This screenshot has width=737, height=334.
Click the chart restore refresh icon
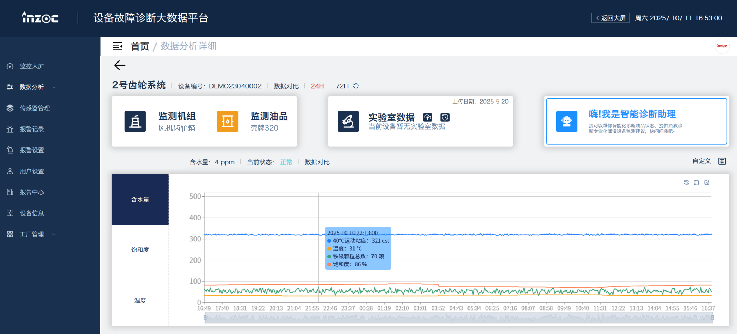pyautogui.click(x=686, y=182)
